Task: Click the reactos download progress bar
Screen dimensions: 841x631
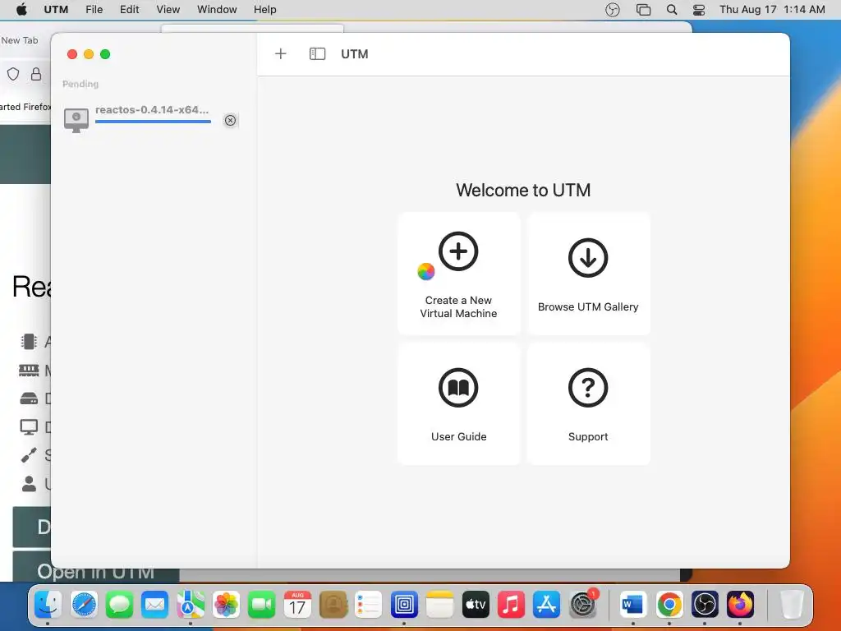Action: point(153,122)
